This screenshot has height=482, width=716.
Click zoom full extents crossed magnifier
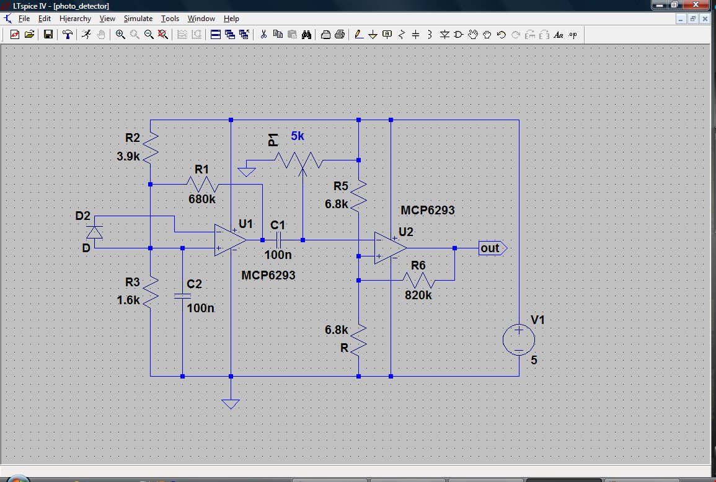(x=162, y=34)
